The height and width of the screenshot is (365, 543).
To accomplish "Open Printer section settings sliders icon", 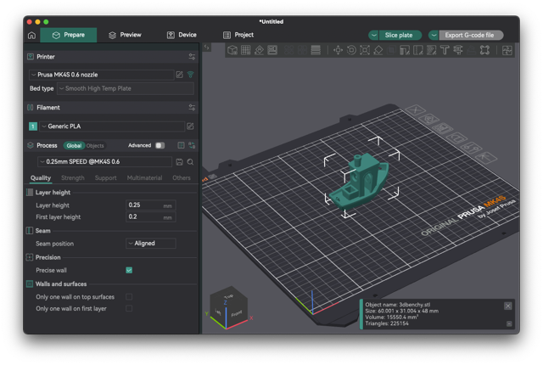I will click(192, 57).
